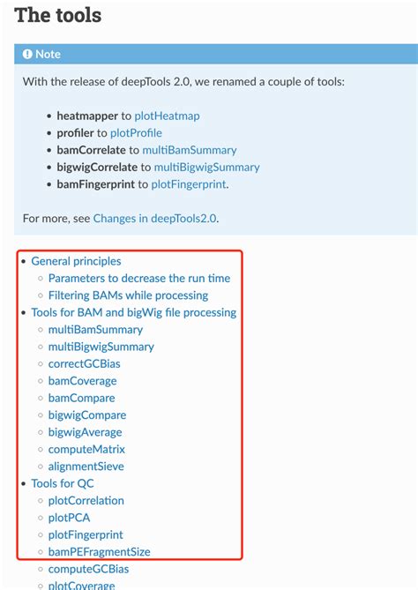Open Tools for BAM and bigWig file processing
Viewport: 418px width, 590px height.
coord(133,312)
